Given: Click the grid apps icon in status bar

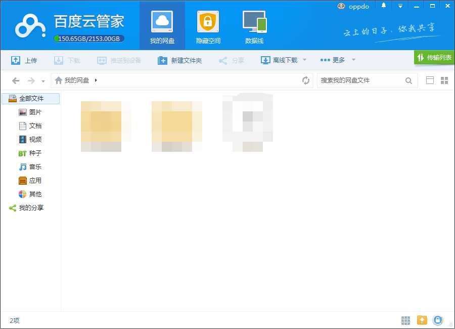Looking at the screenshot, I should click(x=405, y=320).
